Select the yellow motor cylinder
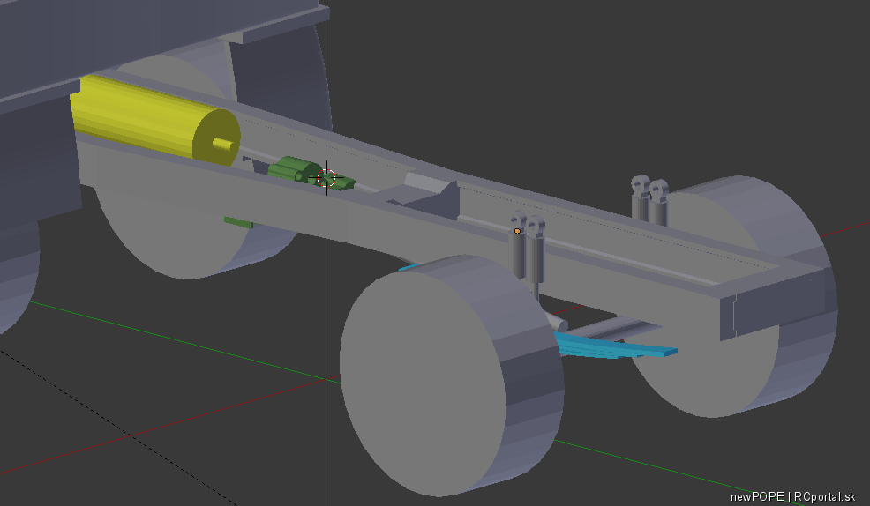This screenshot has width=870, height=506. click(154, 120)
